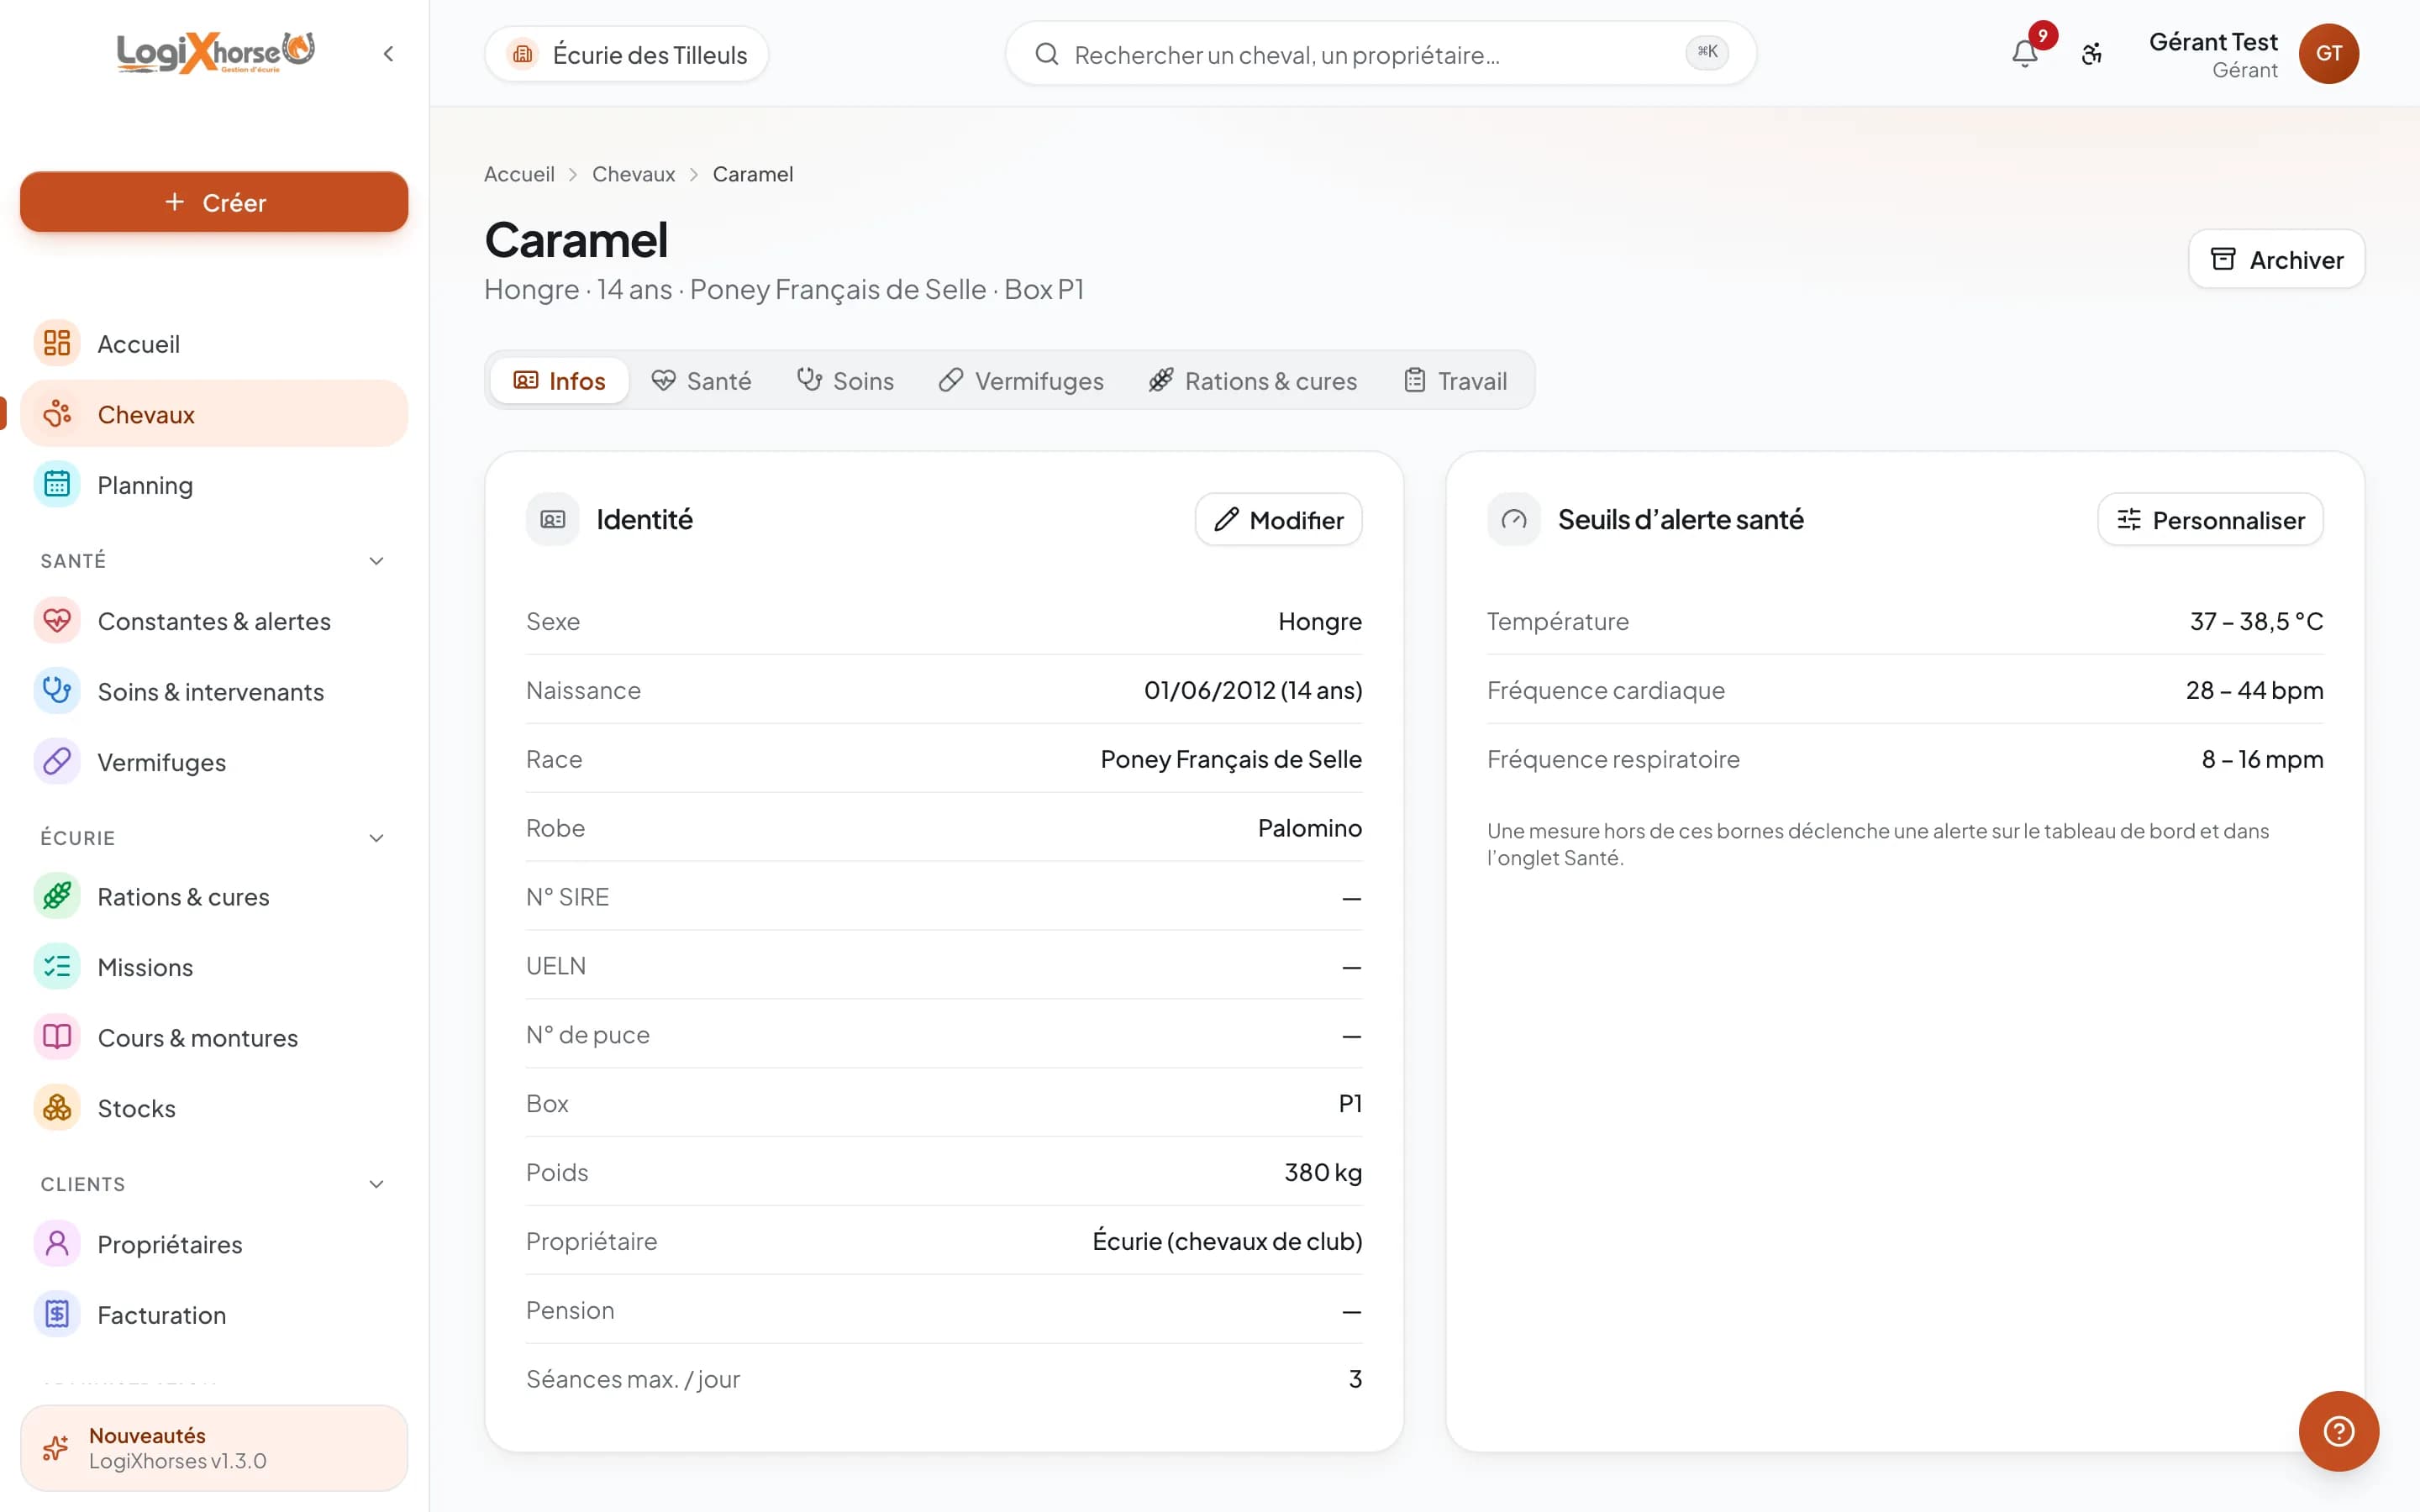This screenshot has width=2420, height=1512.
Task: Click the Créer button
Action: coord(214,202)
